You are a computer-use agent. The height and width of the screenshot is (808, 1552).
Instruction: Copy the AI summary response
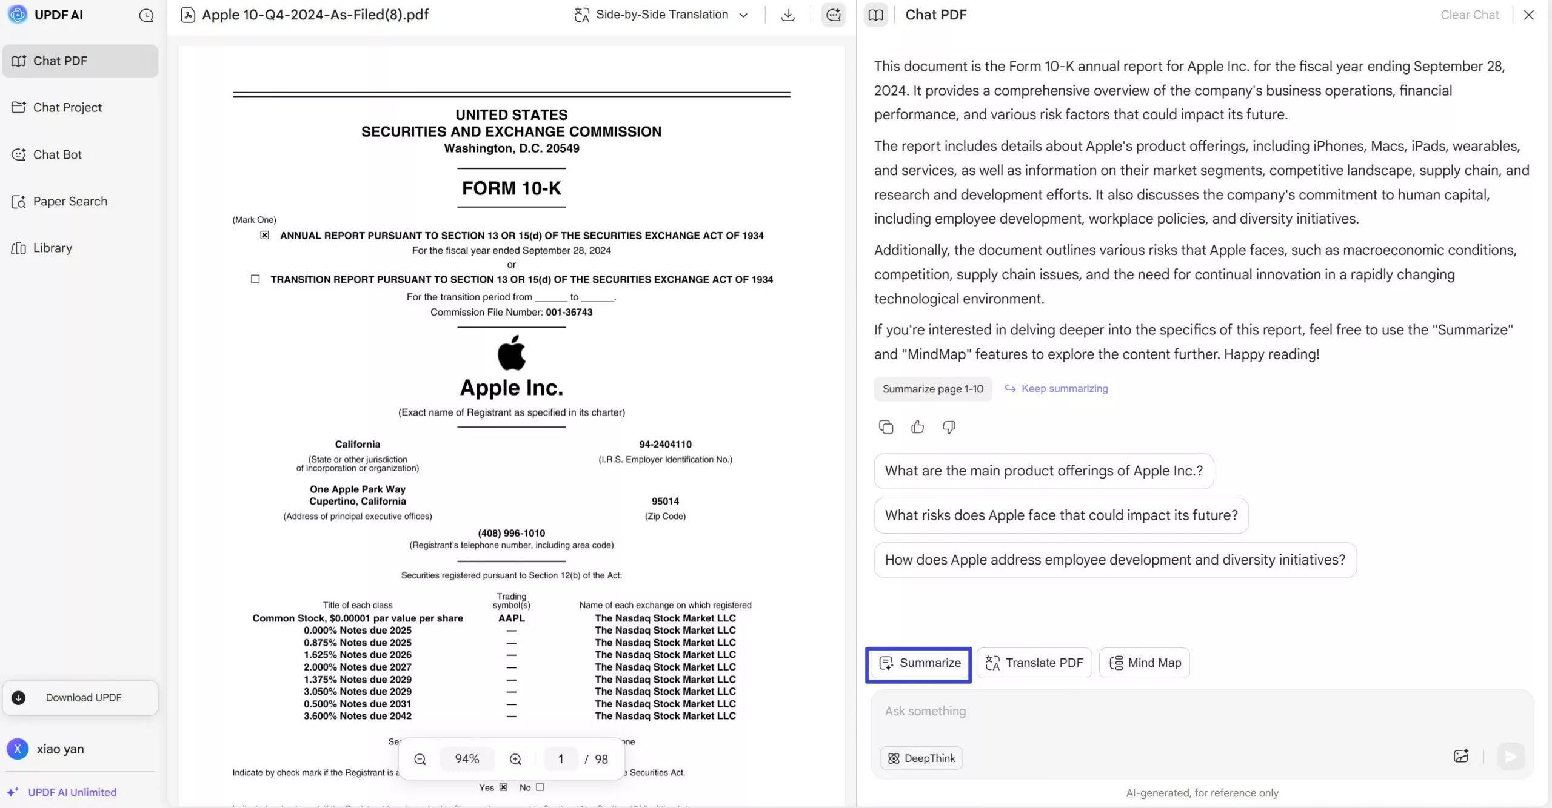(x=885, y=427)
